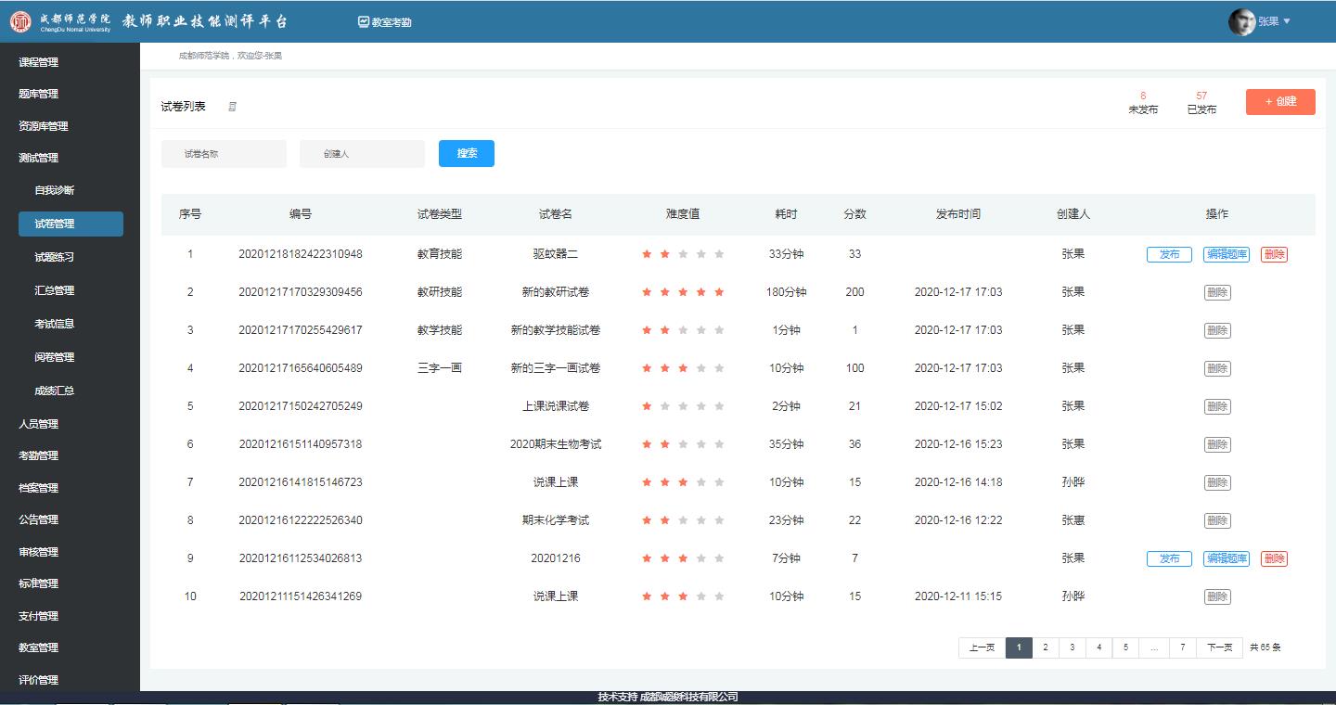Click the 2020期末生物考试 paper name
Image resolution: width=1336 pixels, height=705 pixels.
pos(556,444)
